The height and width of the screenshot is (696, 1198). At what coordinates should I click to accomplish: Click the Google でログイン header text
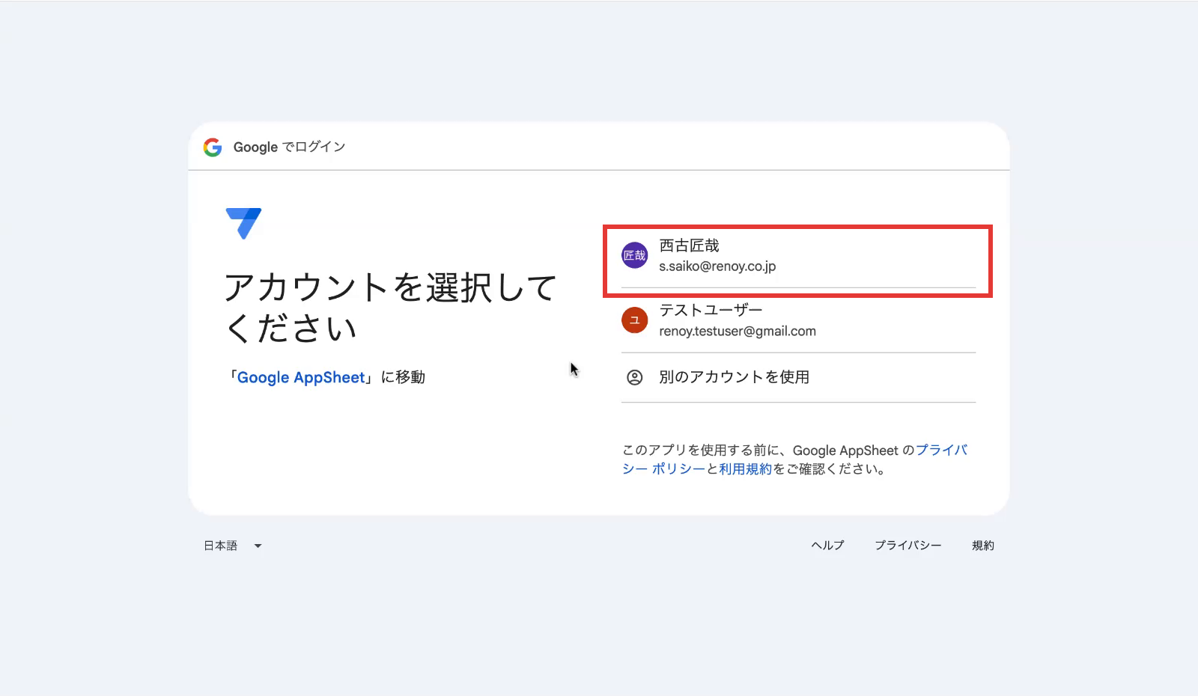point(289,147)
